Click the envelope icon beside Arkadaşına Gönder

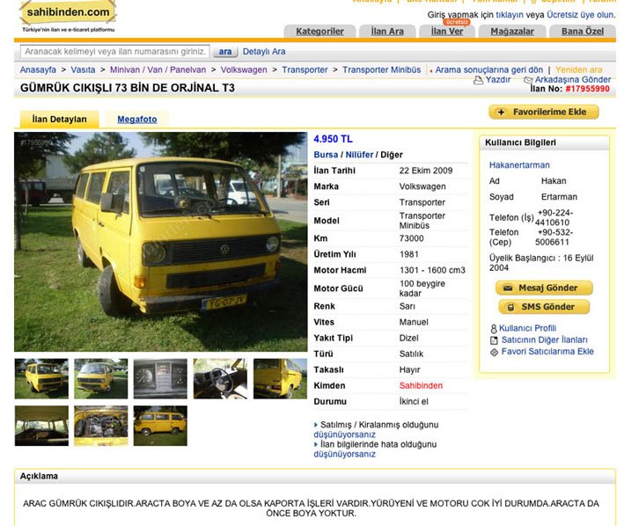click(x=528, y=80)
